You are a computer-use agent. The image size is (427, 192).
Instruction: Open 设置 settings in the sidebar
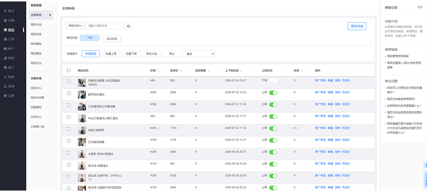[11, 96]
